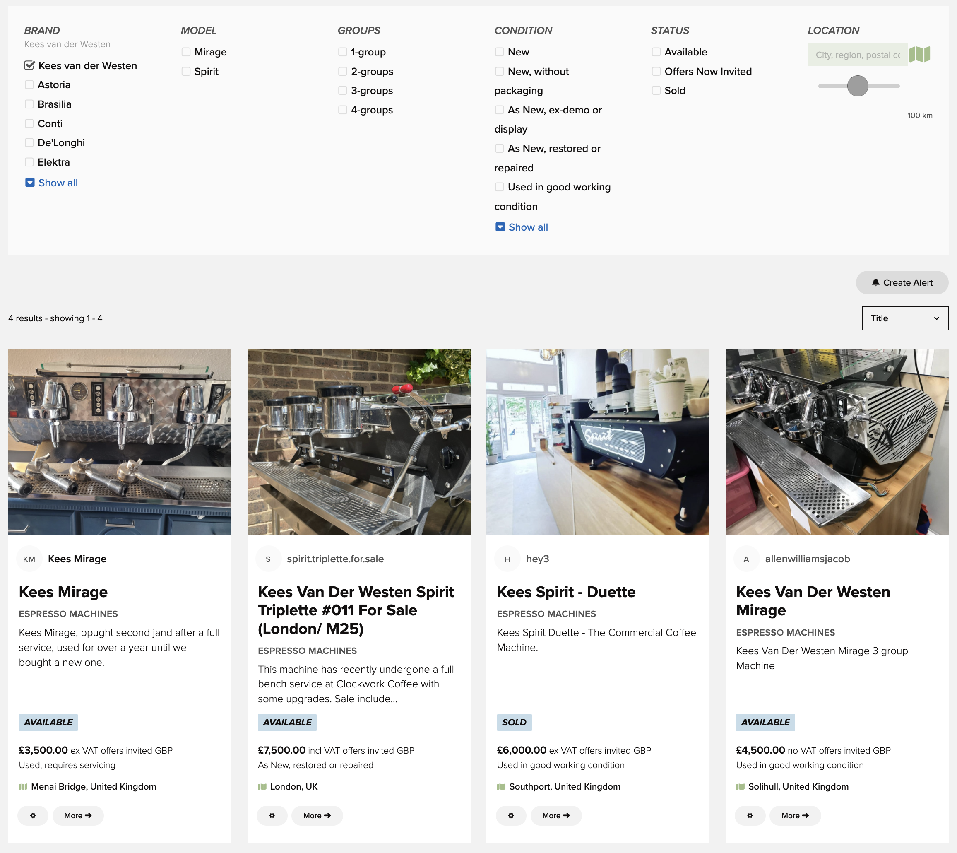957x853 pixels.
Task: Click More on Kees Spirit Duette card
Action: [556, 815]
